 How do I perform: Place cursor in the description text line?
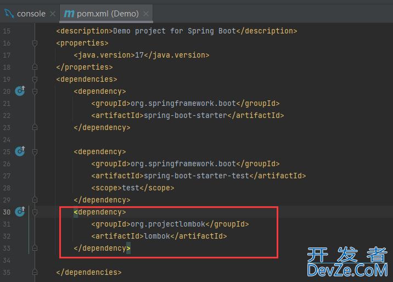point(176,31)
